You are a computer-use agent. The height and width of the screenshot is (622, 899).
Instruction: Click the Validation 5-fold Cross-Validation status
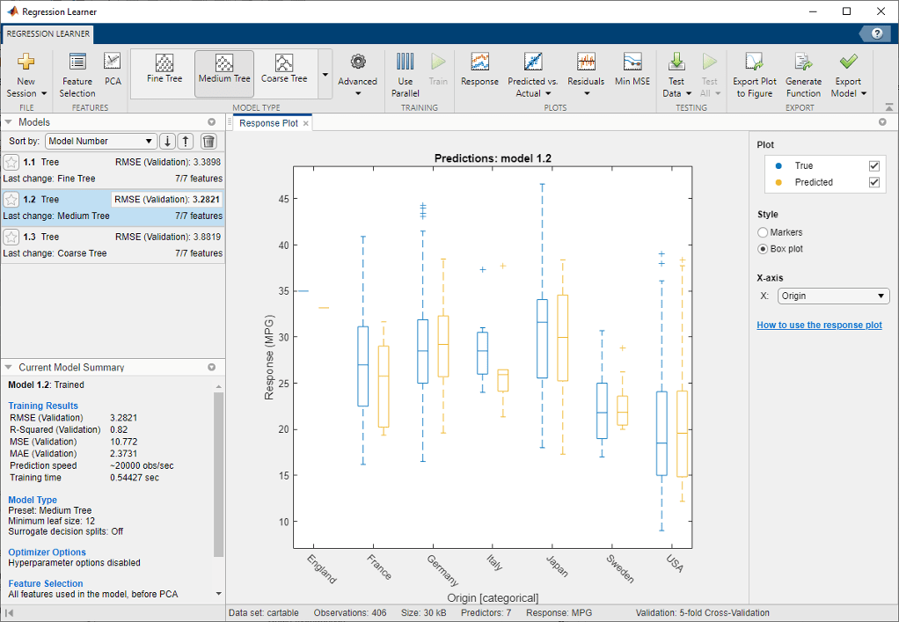click(702, 613)
